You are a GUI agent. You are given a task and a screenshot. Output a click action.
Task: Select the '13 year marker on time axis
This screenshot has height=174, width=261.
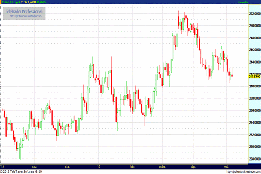coord(99,167)
